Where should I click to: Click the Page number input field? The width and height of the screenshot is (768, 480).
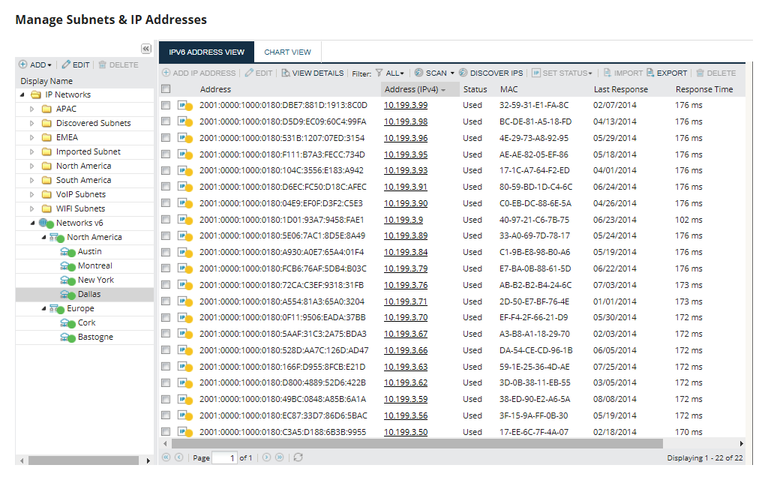[x=225, y=456]
